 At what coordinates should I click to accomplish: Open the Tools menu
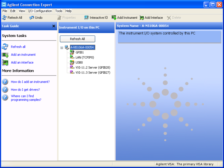click(59, 11)
